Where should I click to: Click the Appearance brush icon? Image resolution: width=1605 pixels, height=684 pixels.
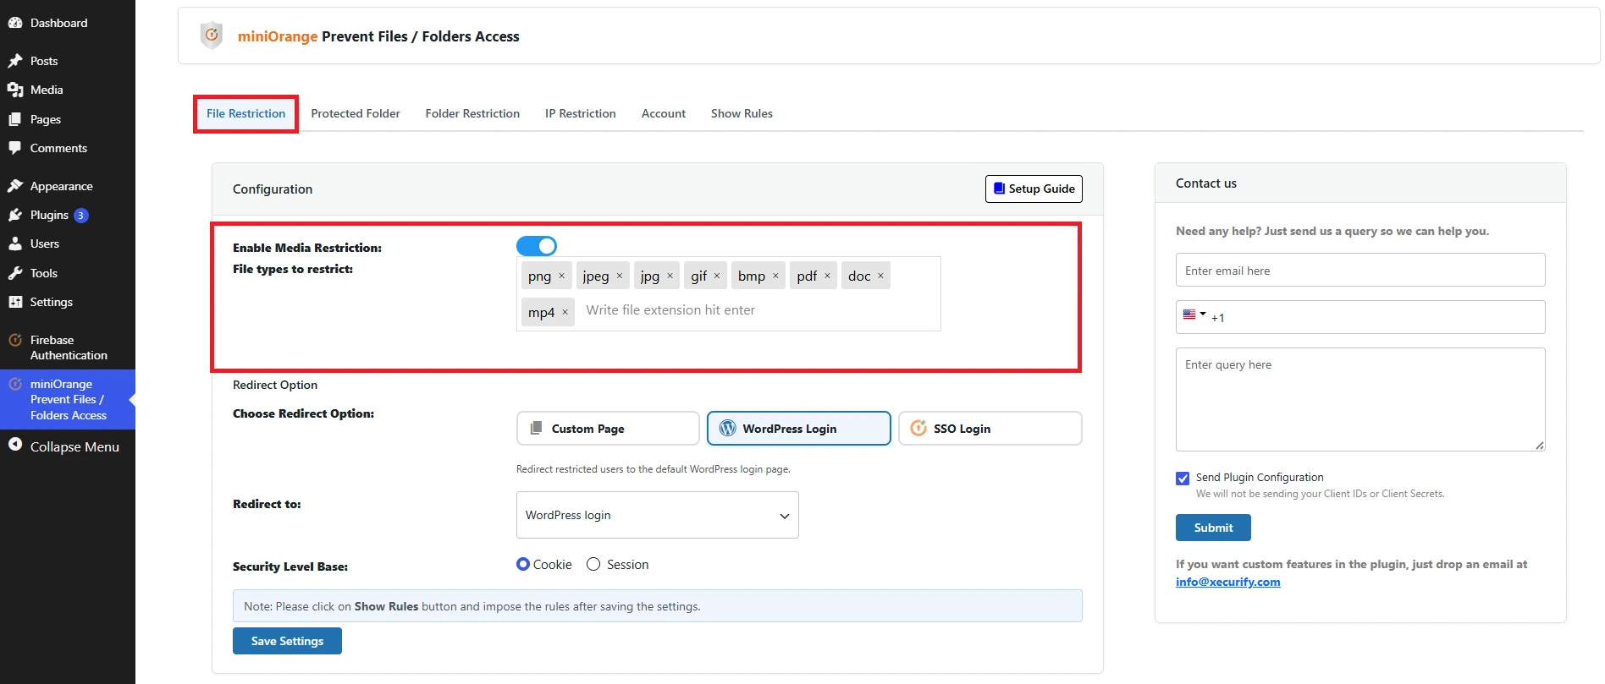pos(15,186)
